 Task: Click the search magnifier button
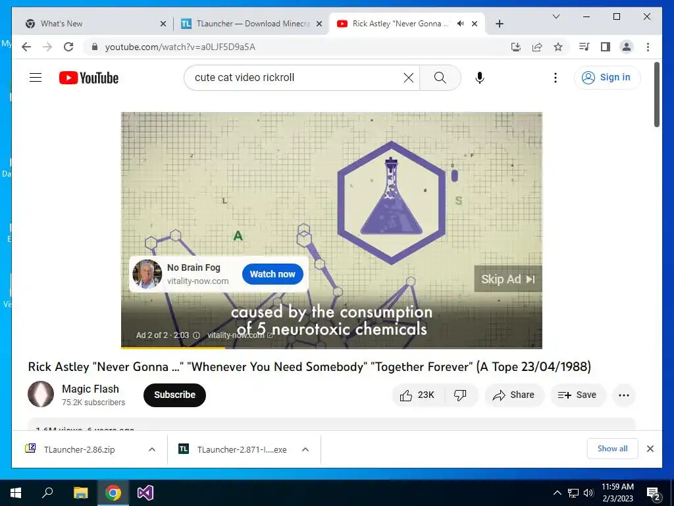tap(440, 78)
